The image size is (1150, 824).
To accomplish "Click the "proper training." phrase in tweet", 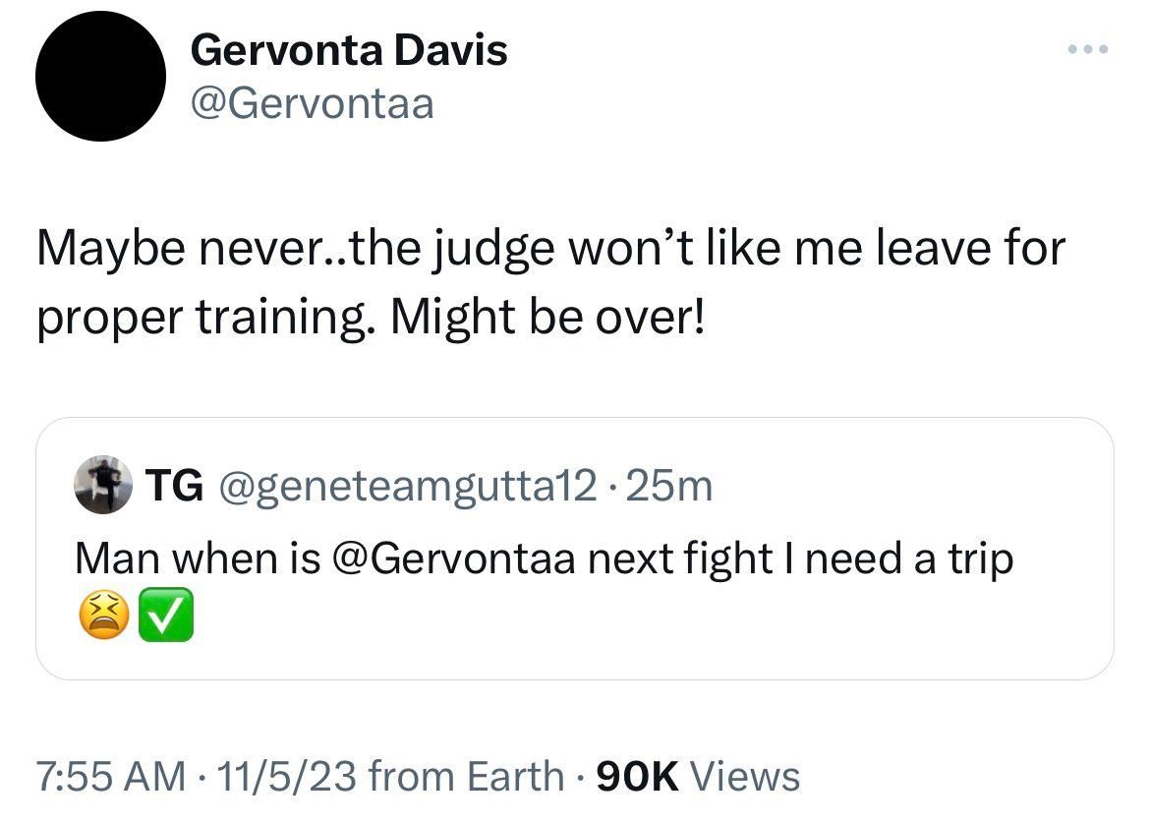I will click(206, 320).
